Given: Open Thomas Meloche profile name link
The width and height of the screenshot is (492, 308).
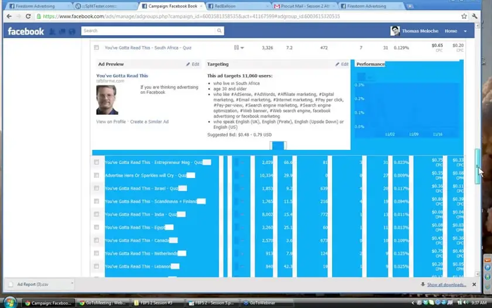Looking at the screenshot, I should [420, 31].
